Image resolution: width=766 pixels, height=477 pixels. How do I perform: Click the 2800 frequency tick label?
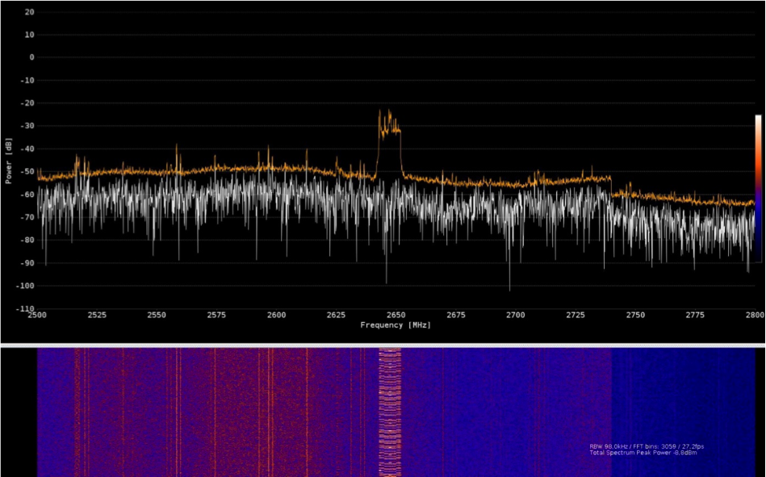756,315
